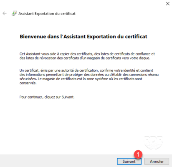Click the paragraph starting 'Un certificat, émis par'
Screen dimensions: 172x167
(89, 77)
